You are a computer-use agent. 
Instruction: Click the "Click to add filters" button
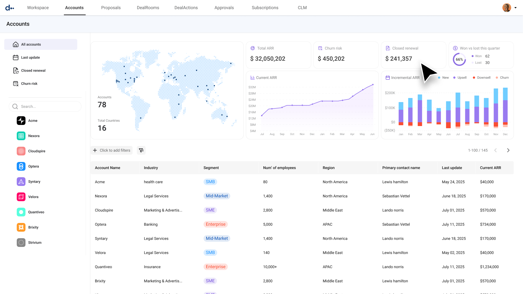(112, 150)
